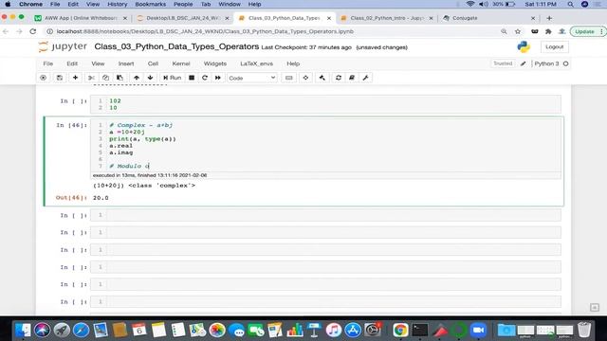
Task: Paste cells below icon
Action: tap(120, 78)
